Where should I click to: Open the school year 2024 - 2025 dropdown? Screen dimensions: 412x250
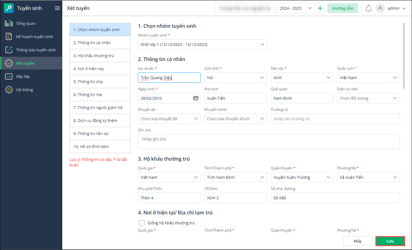[296, 8]
